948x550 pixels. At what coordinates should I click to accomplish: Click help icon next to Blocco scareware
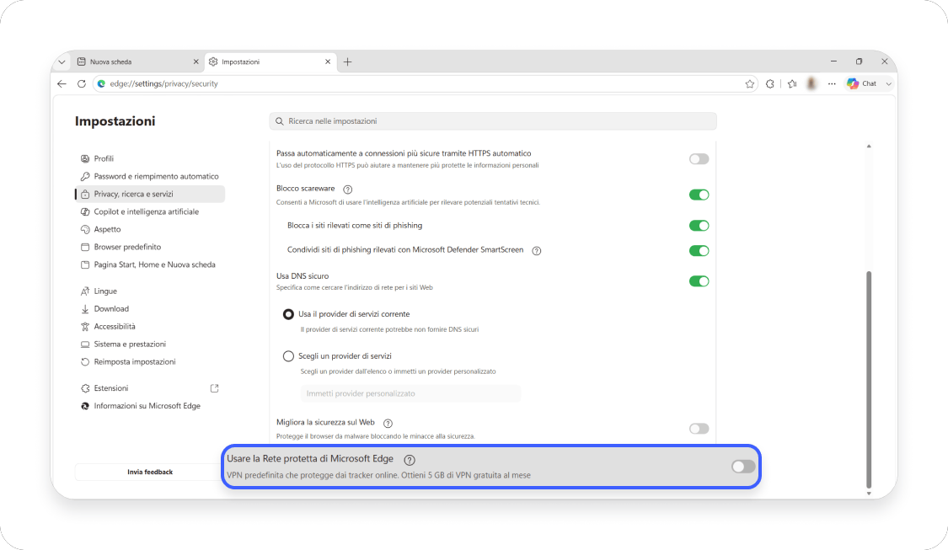coord(348,190)
